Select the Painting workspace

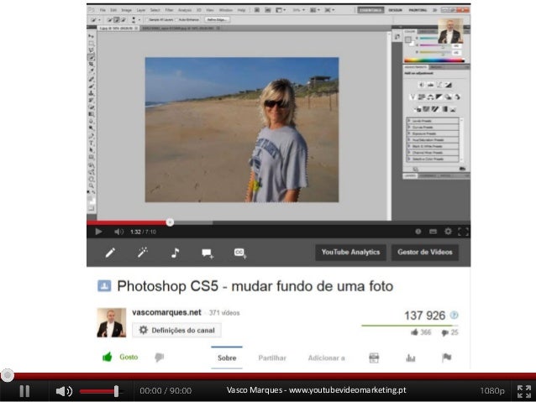click(x=418, y=10)
